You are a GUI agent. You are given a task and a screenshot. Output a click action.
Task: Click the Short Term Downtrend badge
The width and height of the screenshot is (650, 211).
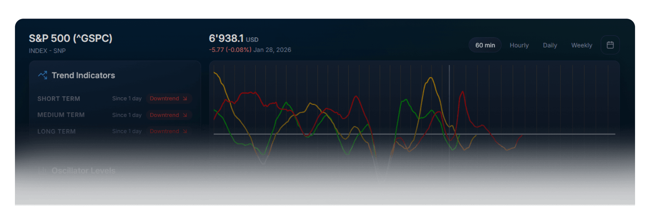tap(169, 98)
